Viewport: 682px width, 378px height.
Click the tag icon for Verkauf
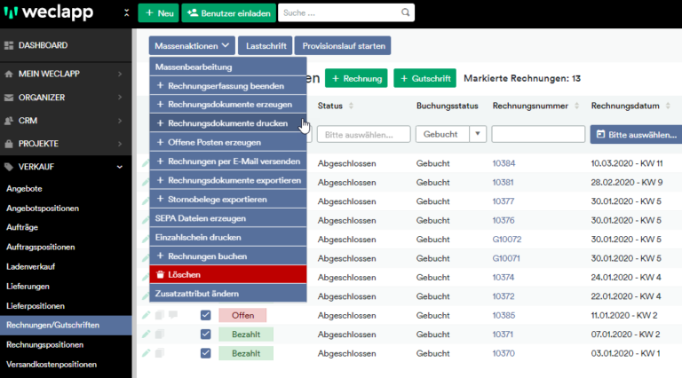tap(9, 167)
